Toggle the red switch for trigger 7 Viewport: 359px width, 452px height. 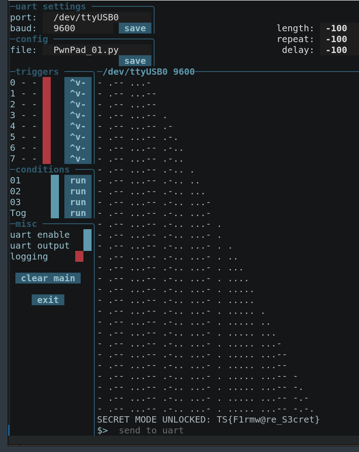click(x=47, y=159)
